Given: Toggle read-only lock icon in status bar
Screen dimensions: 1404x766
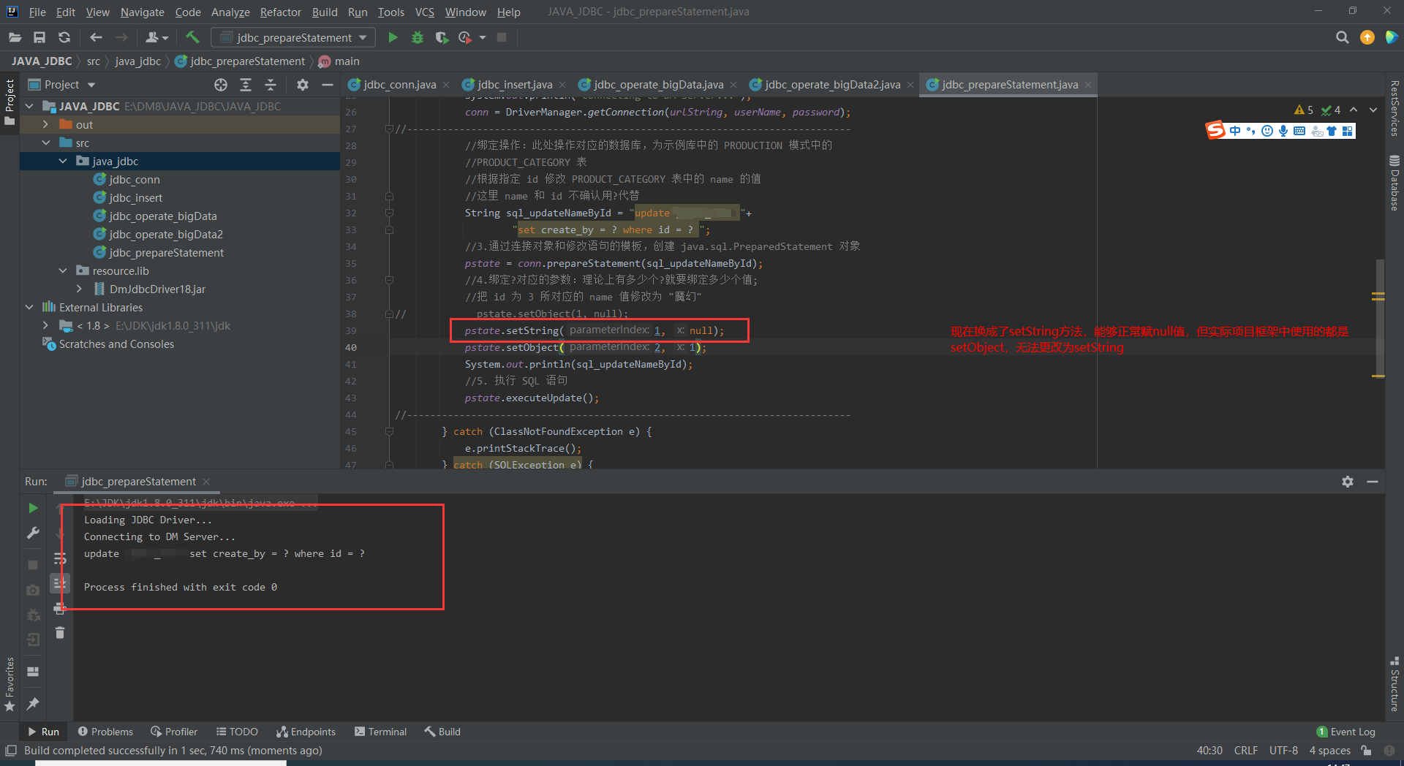Looking at the screenshot, I should 1366,751.
